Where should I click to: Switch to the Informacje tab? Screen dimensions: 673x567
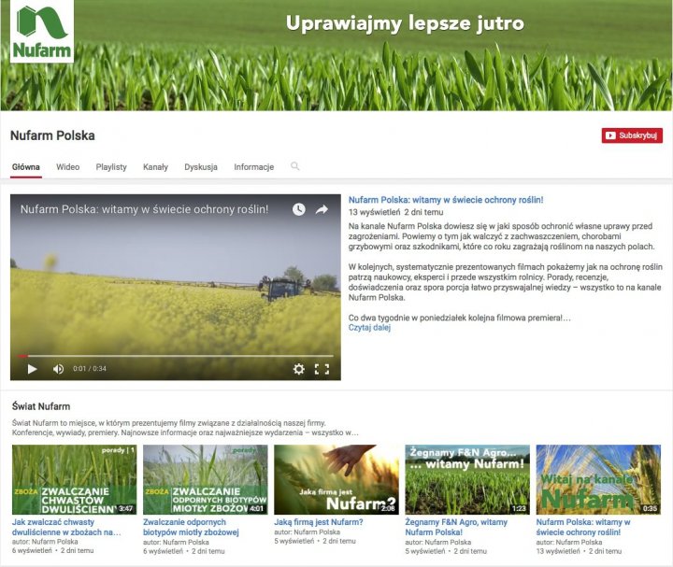coord(253,167)
